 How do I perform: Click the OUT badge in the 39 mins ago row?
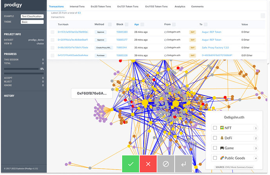[193, 56]
